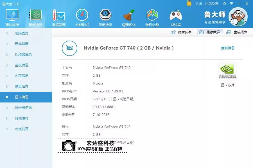The image size is (253, 168).
Task: Click the graphics card circle icon
Action: click(x=69, y=48)
